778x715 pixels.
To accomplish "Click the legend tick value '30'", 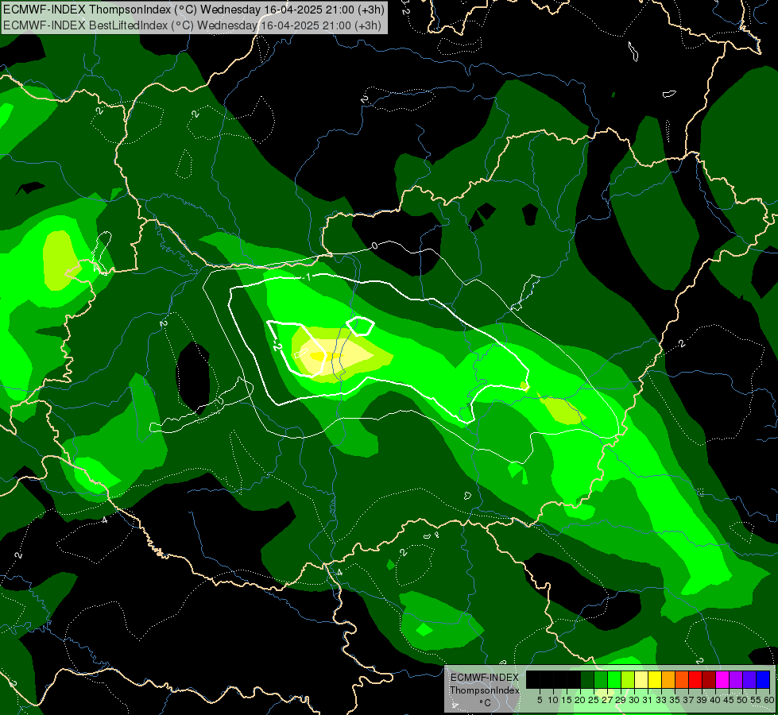I will click(634, 700).
